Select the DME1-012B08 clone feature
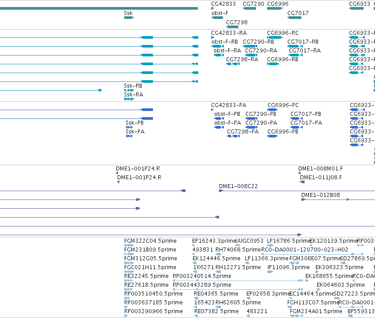The width and height of the screenshot is (375, 318). tap(338, 200)
